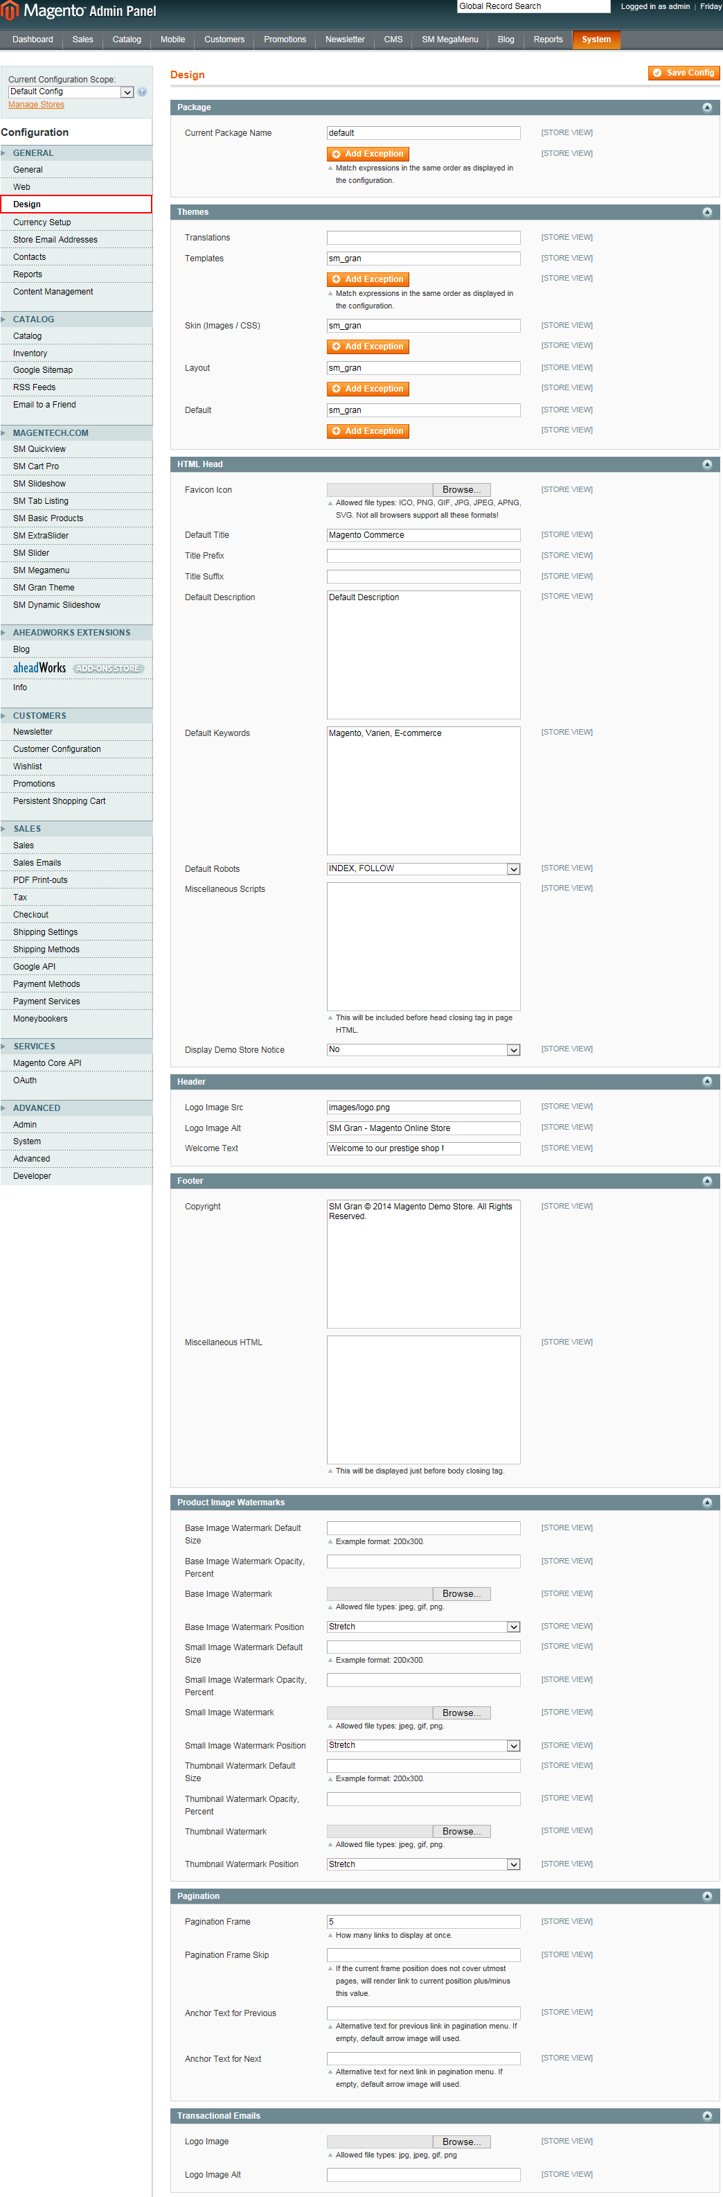
Task: Browse for Base Image Watermark file
Action: pyautogui.click(x=462, y=1594)
